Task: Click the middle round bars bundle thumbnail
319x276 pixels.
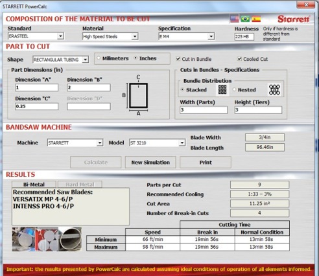Action: pyautogui.click(x=47, y=238)
